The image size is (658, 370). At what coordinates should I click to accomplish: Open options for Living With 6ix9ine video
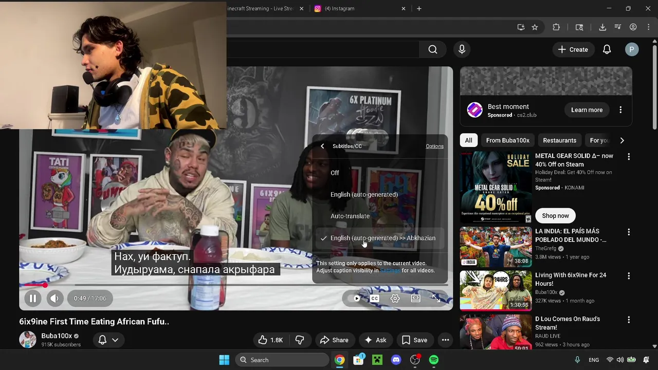[628, 276]
